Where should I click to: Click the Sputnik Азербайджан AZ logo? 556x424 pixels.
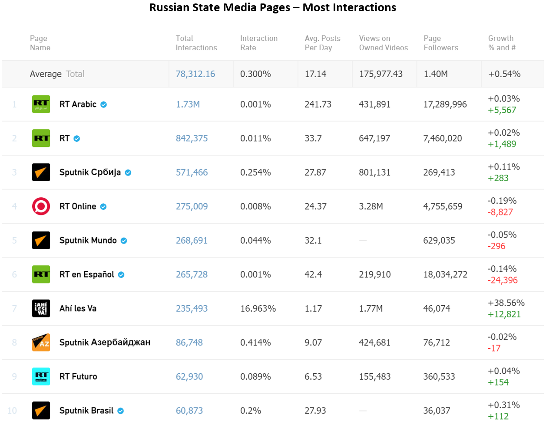pos(41,342)
